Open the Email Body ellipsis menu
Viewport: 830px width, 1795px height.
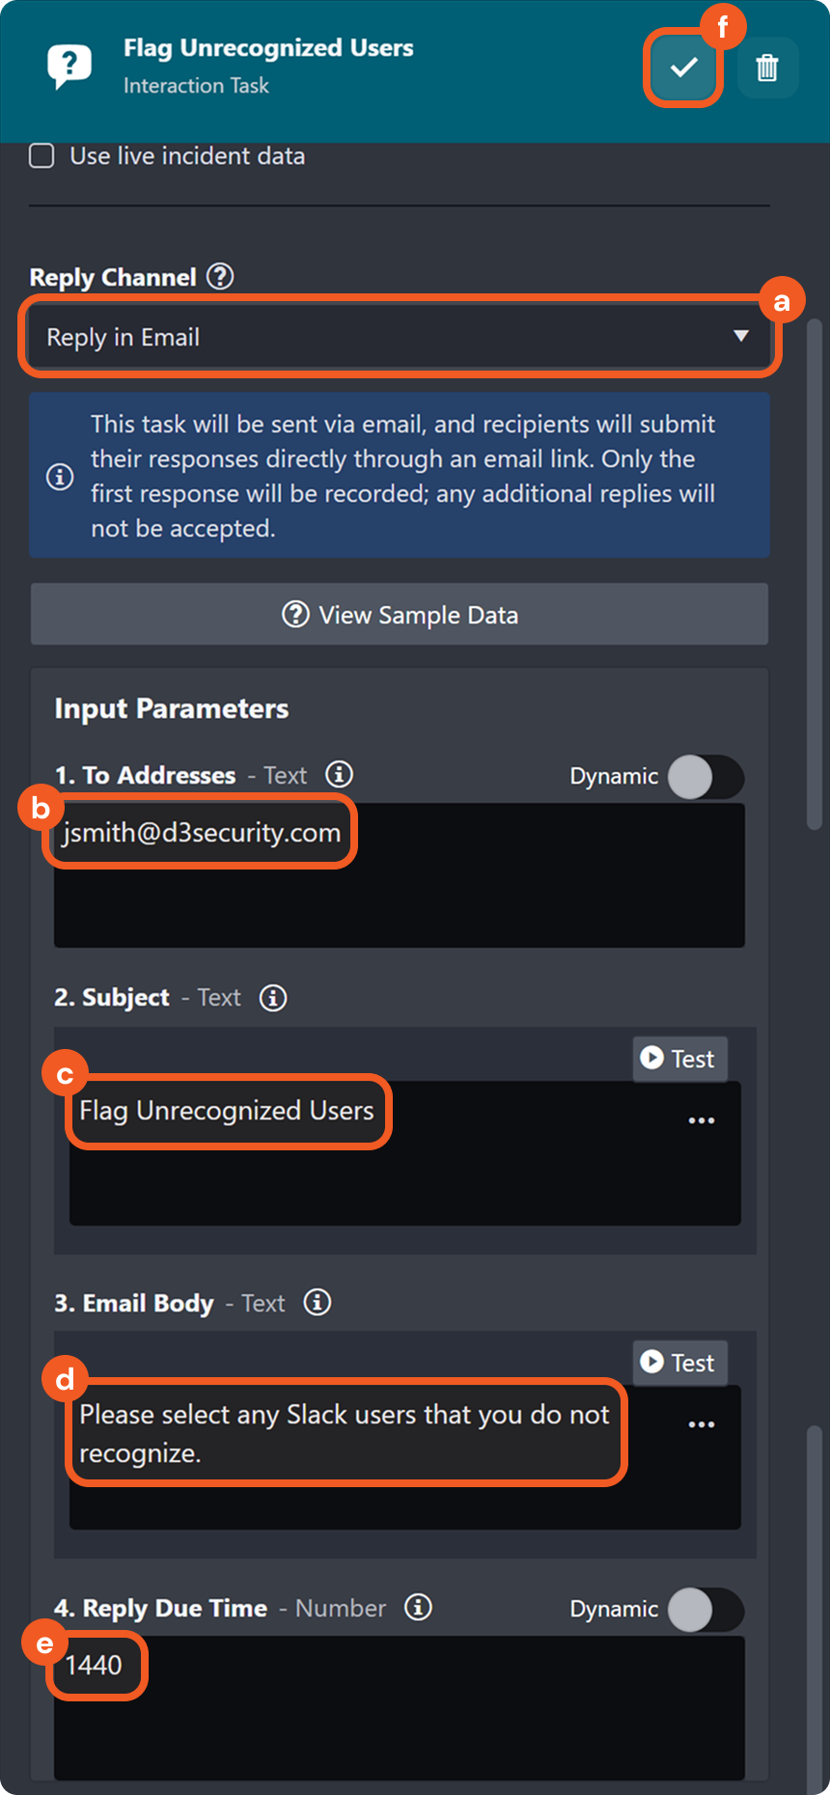702,1424
